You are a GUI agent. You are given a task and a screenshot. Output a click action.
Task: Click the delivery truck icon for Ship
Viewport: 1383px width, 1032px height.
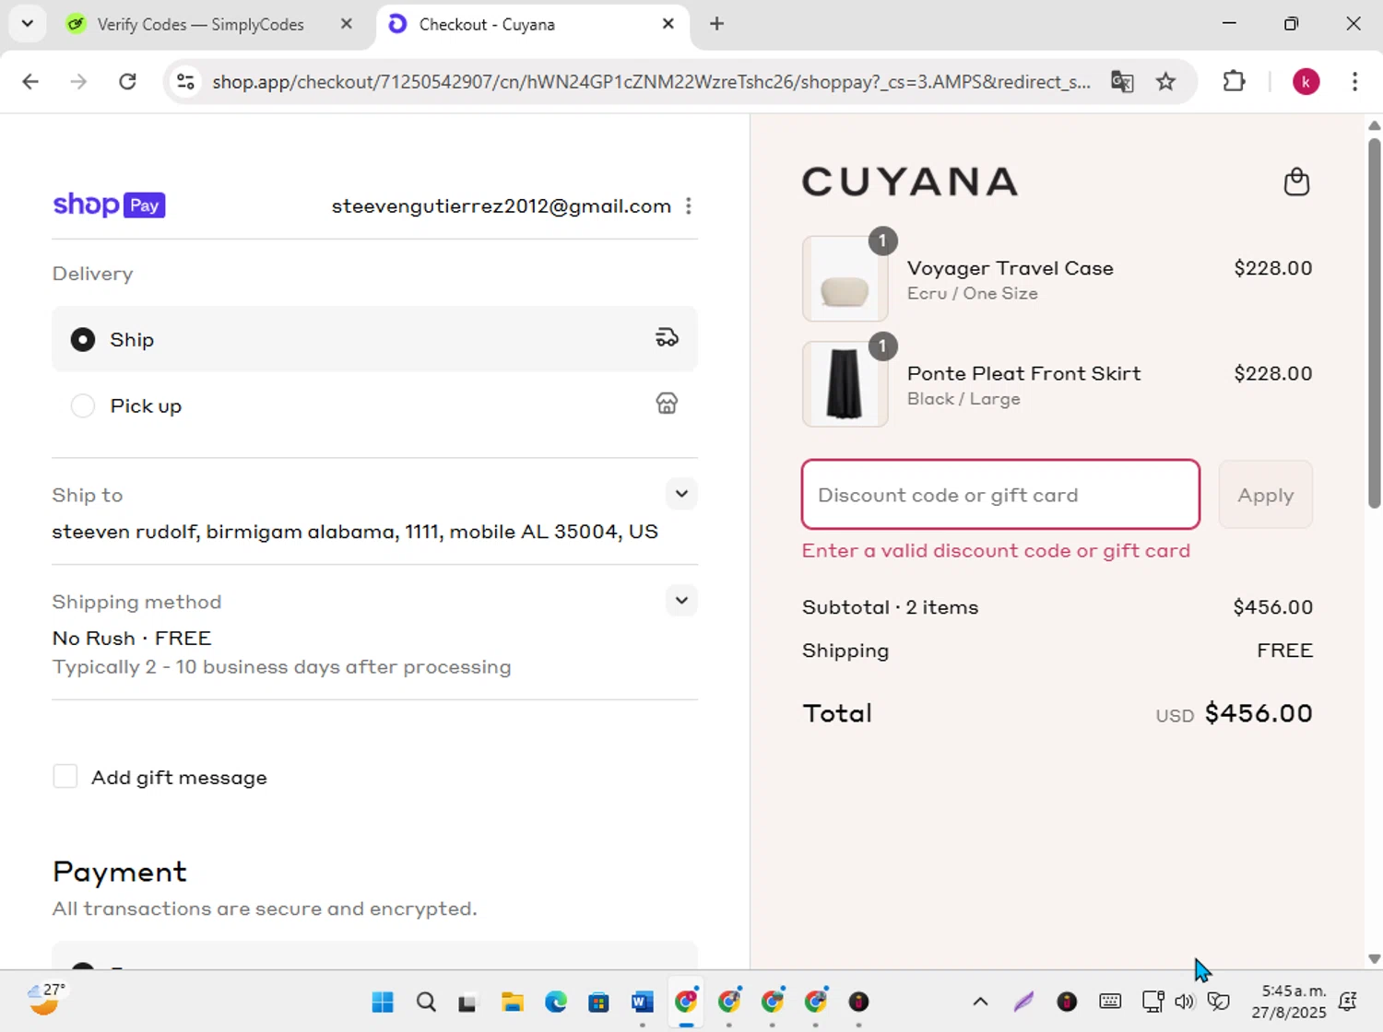[667, 338]
